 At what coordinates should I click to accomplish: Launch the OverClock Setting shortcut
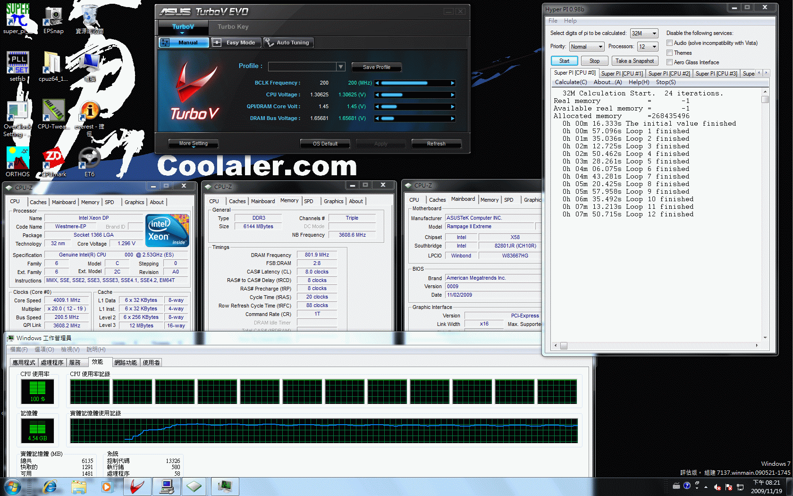click(x=17, y=118)
